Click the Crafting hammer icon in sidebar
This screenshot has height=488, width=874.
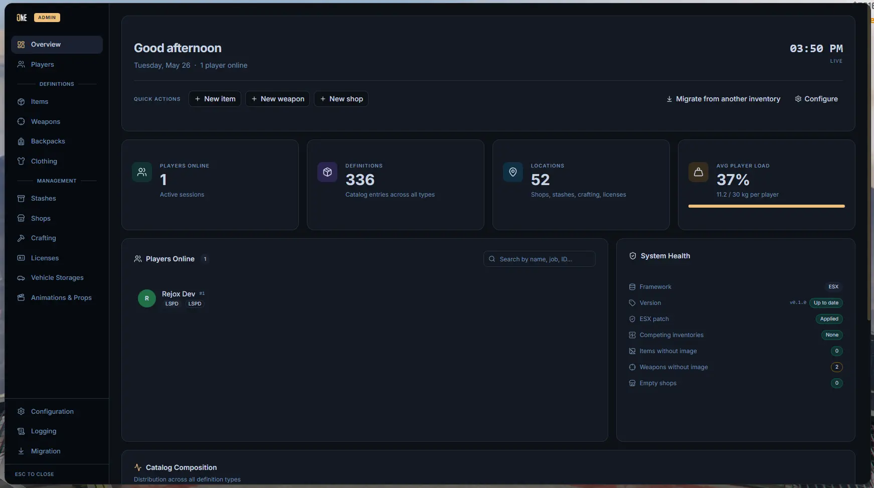[21, 238]
